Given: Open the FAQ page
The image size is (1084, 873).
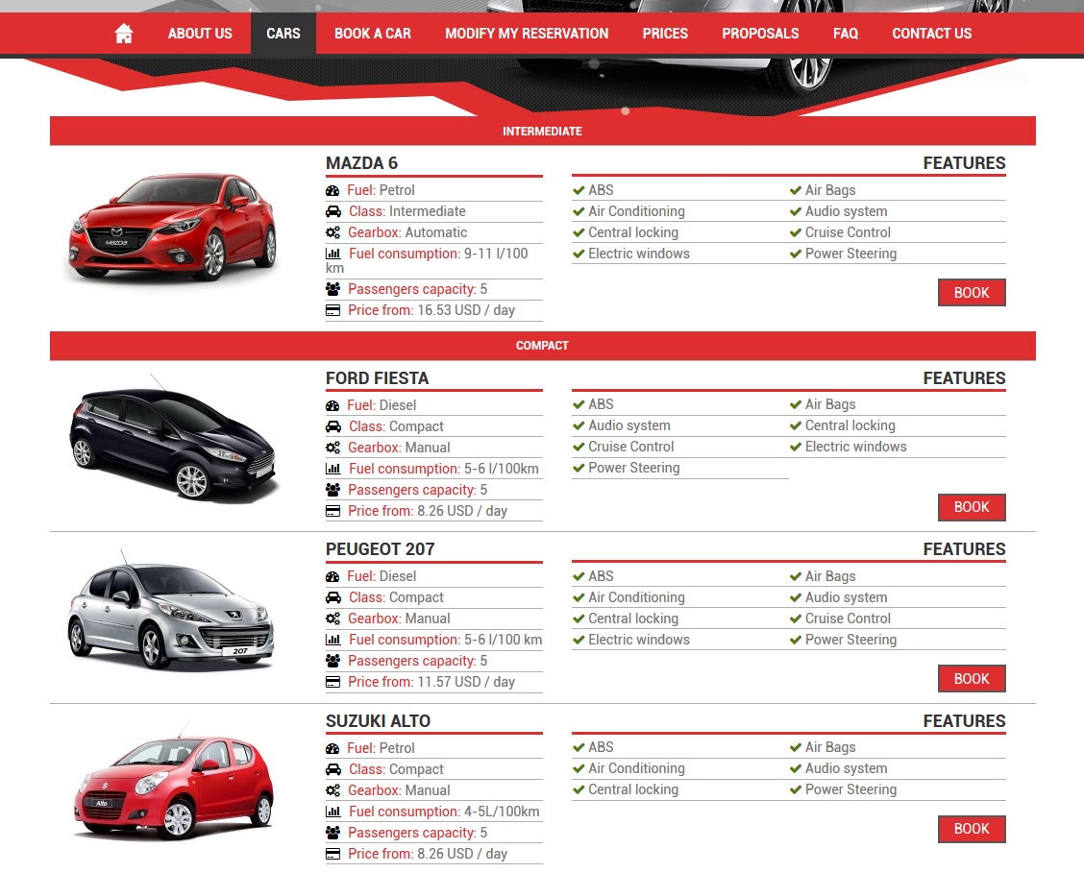Looking at the screenshot, I should tap(846, 34).
